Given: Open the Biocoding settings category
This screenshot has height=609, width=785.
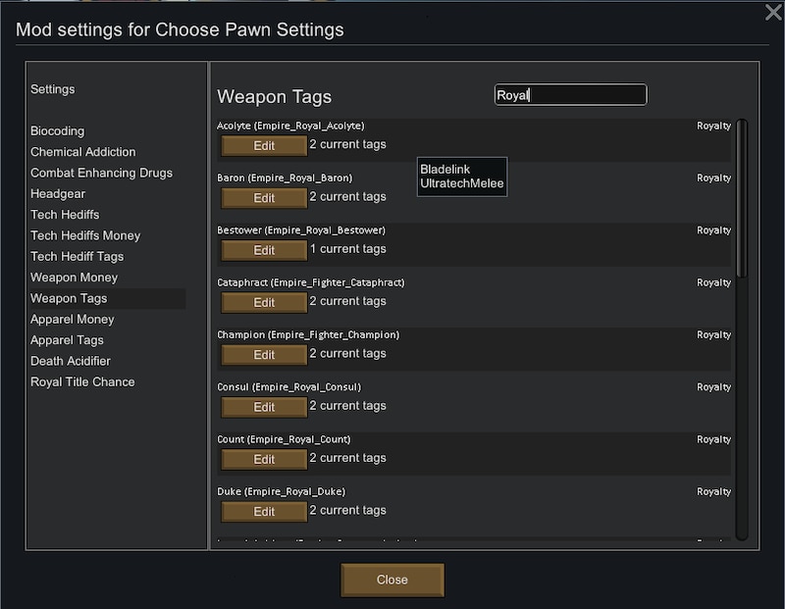Looking at the screenshot, I should point(58,131).
